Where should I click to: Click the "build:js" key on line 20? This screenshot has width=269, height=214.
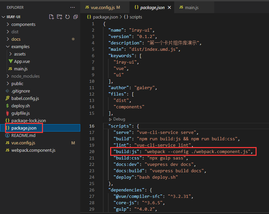[x=126, y=152]
